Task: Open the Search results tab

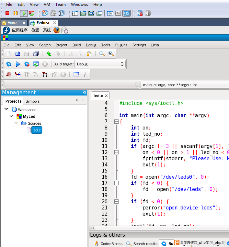Action: (142, 243)
